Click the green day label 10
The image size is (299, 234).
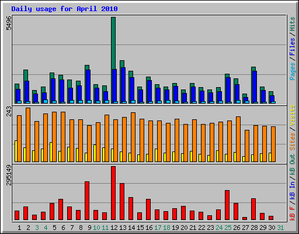(x=96, y=228)
